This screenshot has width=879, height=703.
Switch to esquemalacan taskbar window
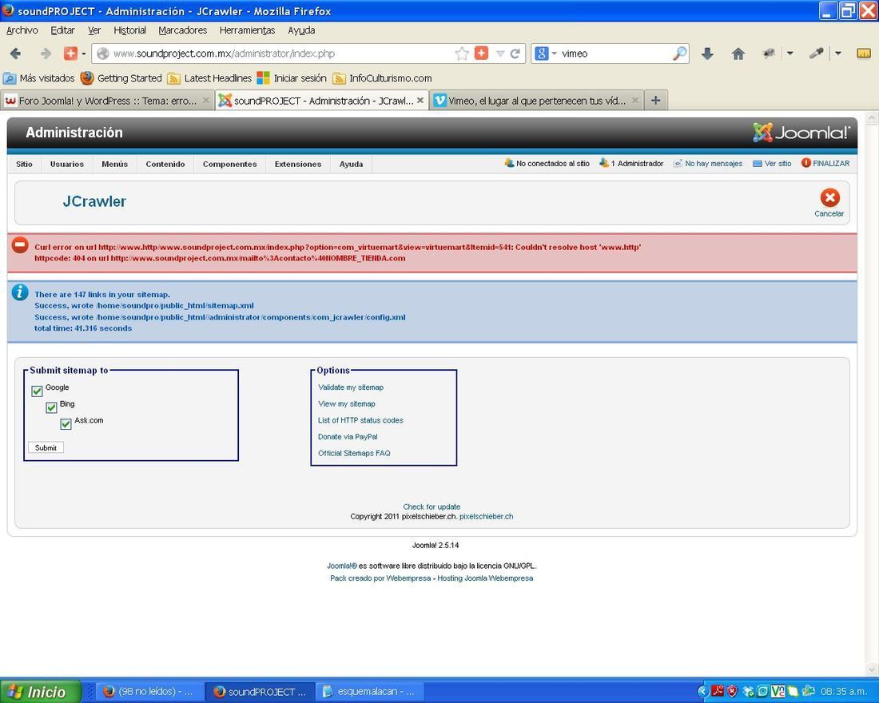click(371, 692)
